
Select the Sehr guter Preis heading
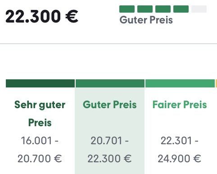(40, 114)
